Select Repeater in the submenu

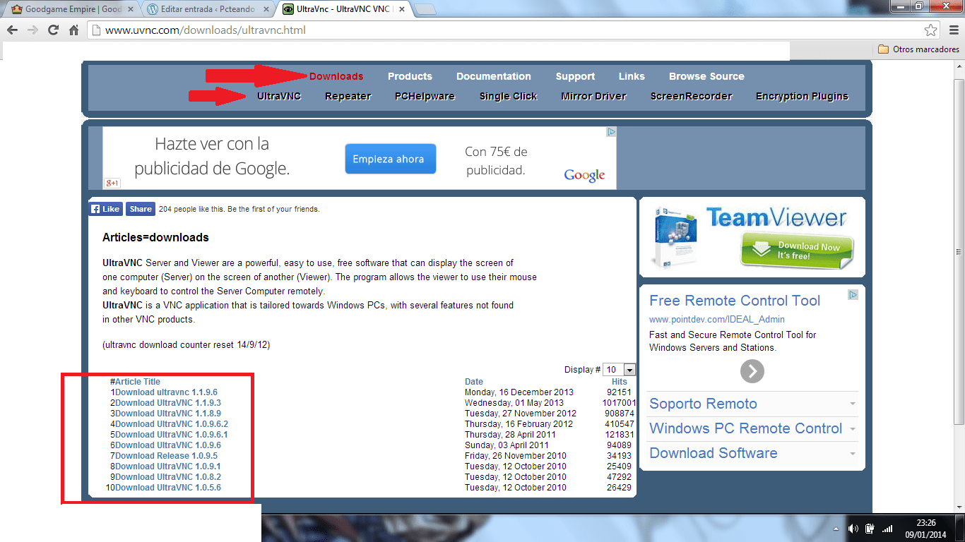pos(348,96)
